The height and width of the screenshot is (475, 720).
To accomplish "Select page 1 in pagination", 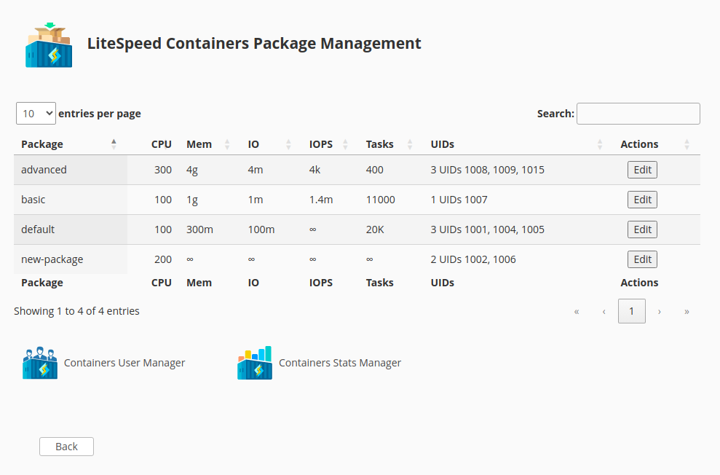I will pos(631,310).
